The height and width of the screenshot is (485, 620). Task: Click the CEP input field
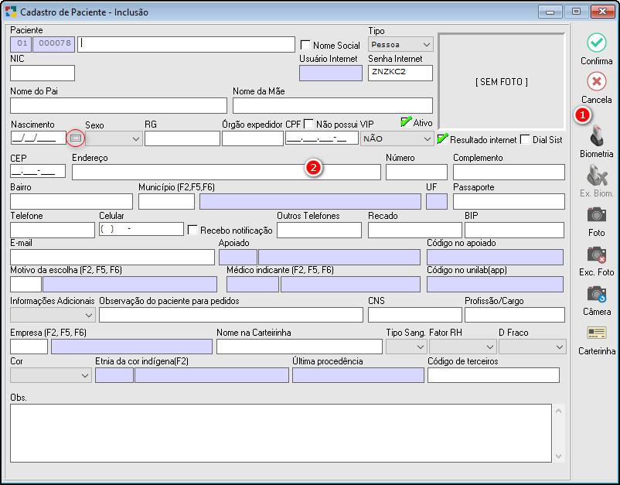click(x=38, y=171)
